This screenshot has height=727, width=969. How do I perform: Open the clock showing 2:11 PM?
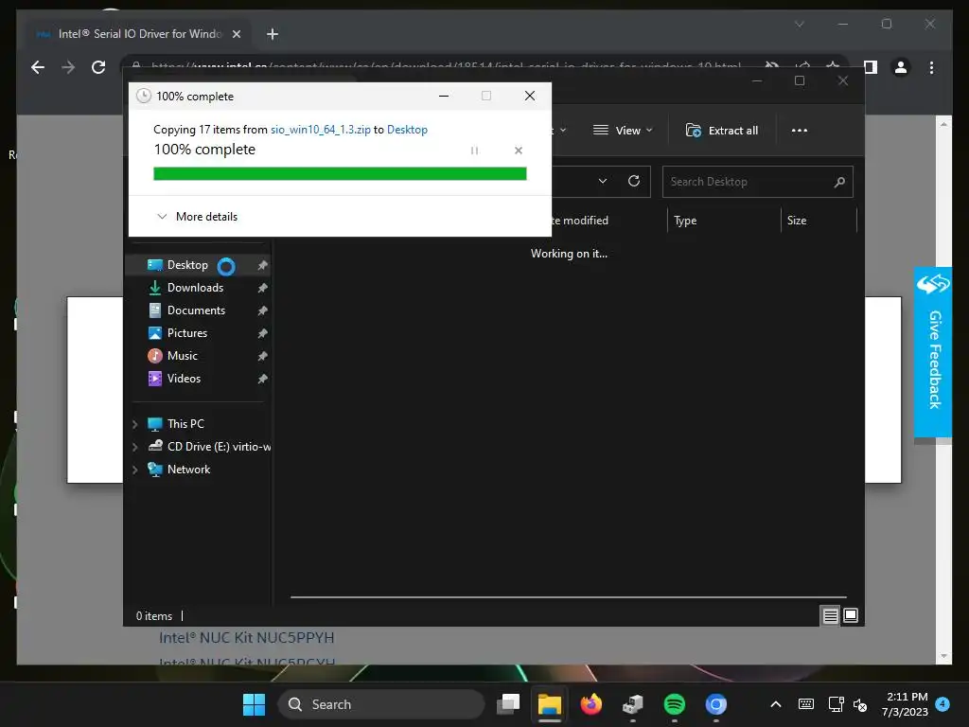tap(906, 704)
